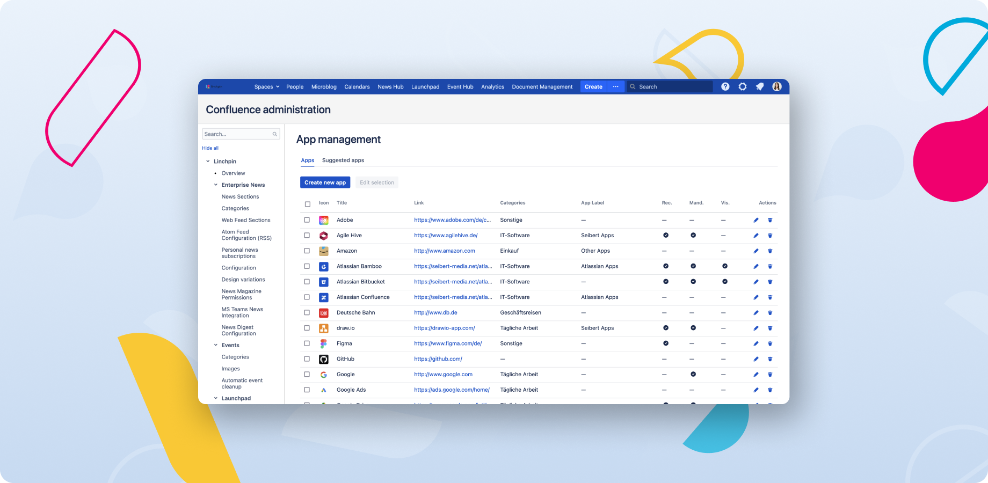Check the Google Ads row checkbox
This screenshot has height=483, width=988.
point(307,390)
